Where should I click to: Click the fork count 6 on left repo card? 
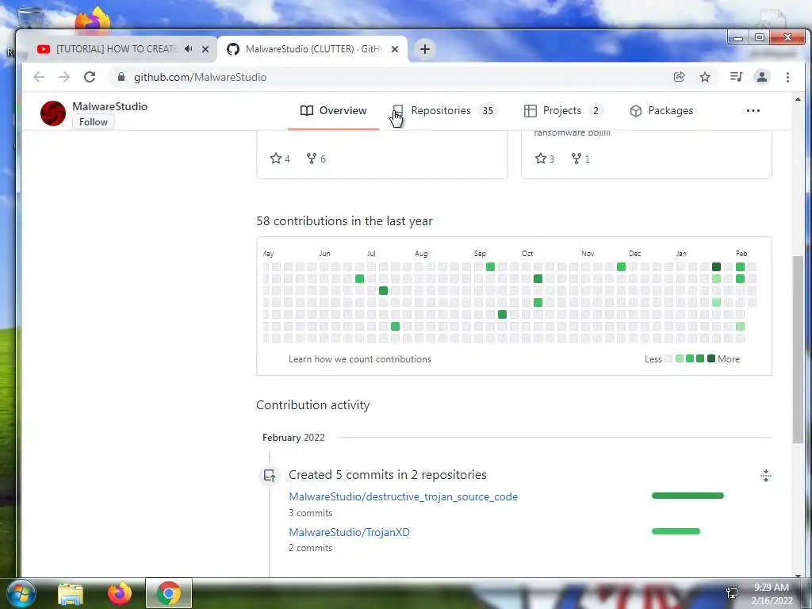[x=316, y=159]
